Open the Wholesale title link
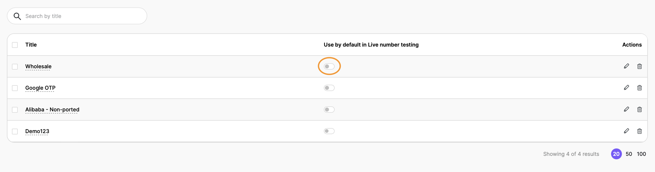Viewport: 655px width, 172px height. [x=38, y=66]
